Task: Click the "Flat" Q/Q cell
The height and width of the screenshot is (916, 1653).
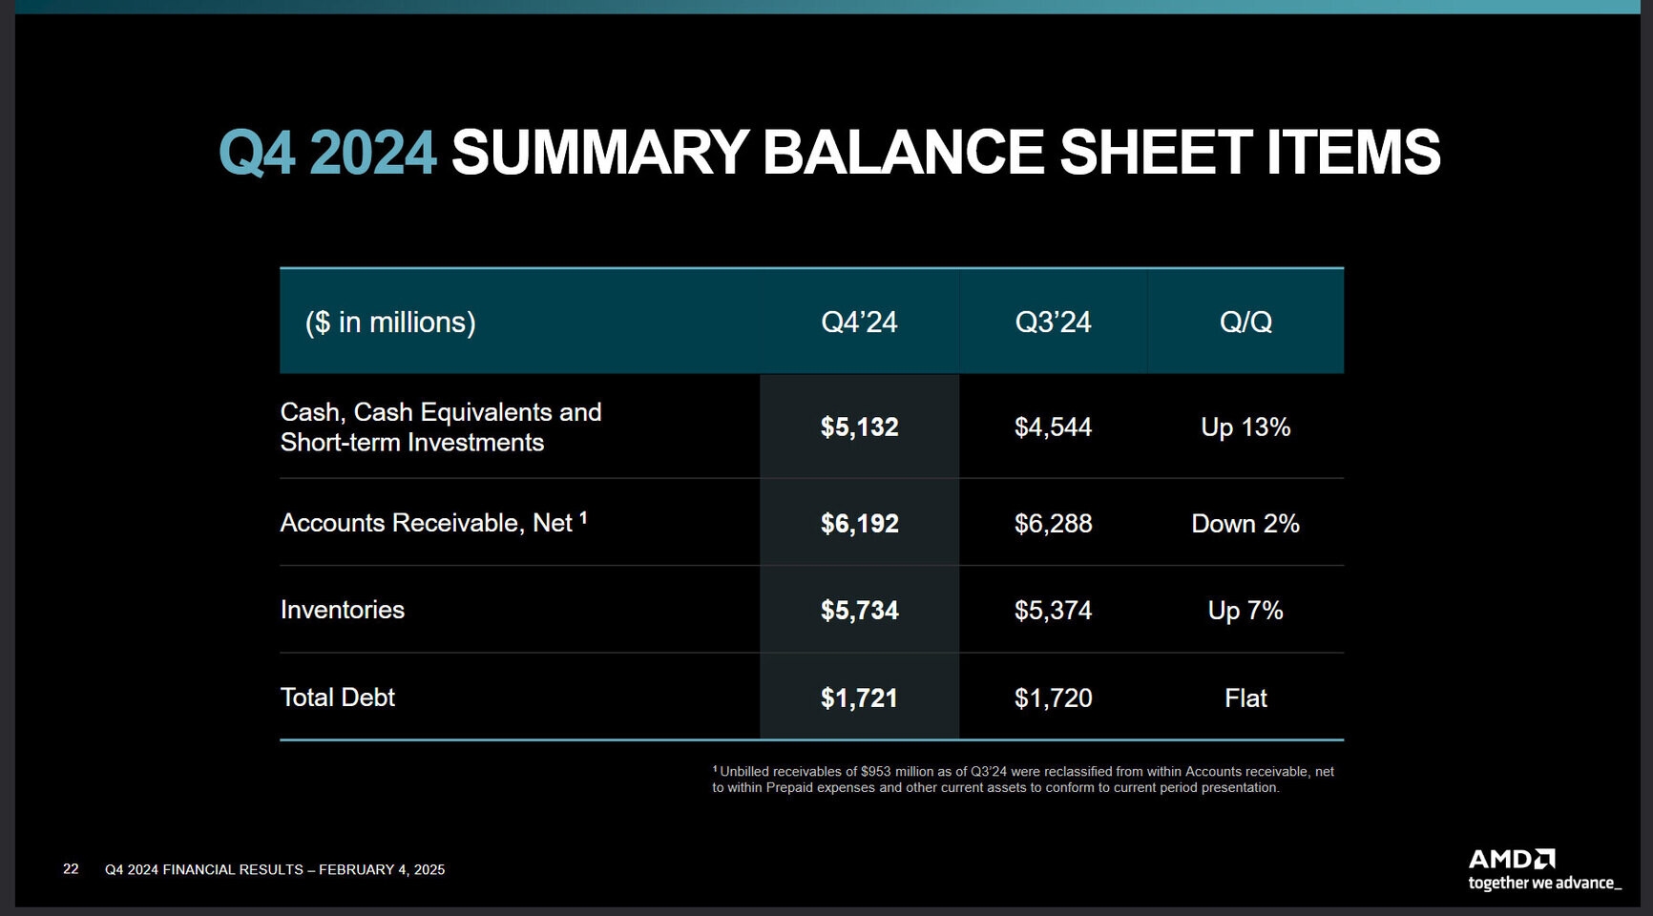Action: coord(1245,697)
